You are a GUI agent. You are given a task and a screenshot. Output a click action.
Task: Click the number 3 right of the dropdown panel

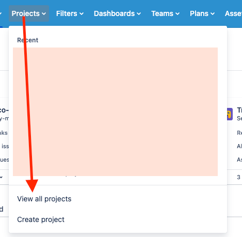tap(238, 177)
